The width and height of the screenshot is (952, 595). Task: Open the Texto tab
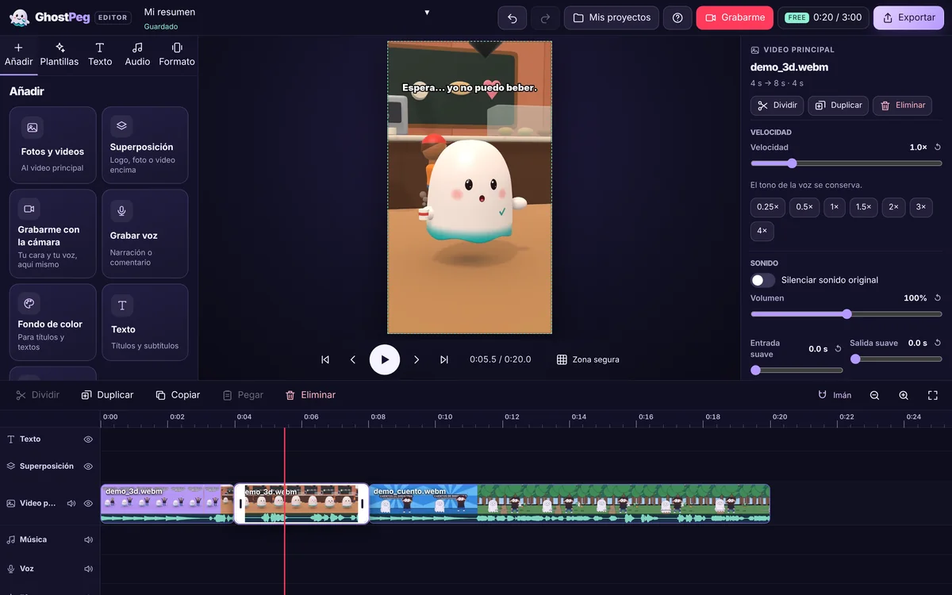click(x=100, y=55)
